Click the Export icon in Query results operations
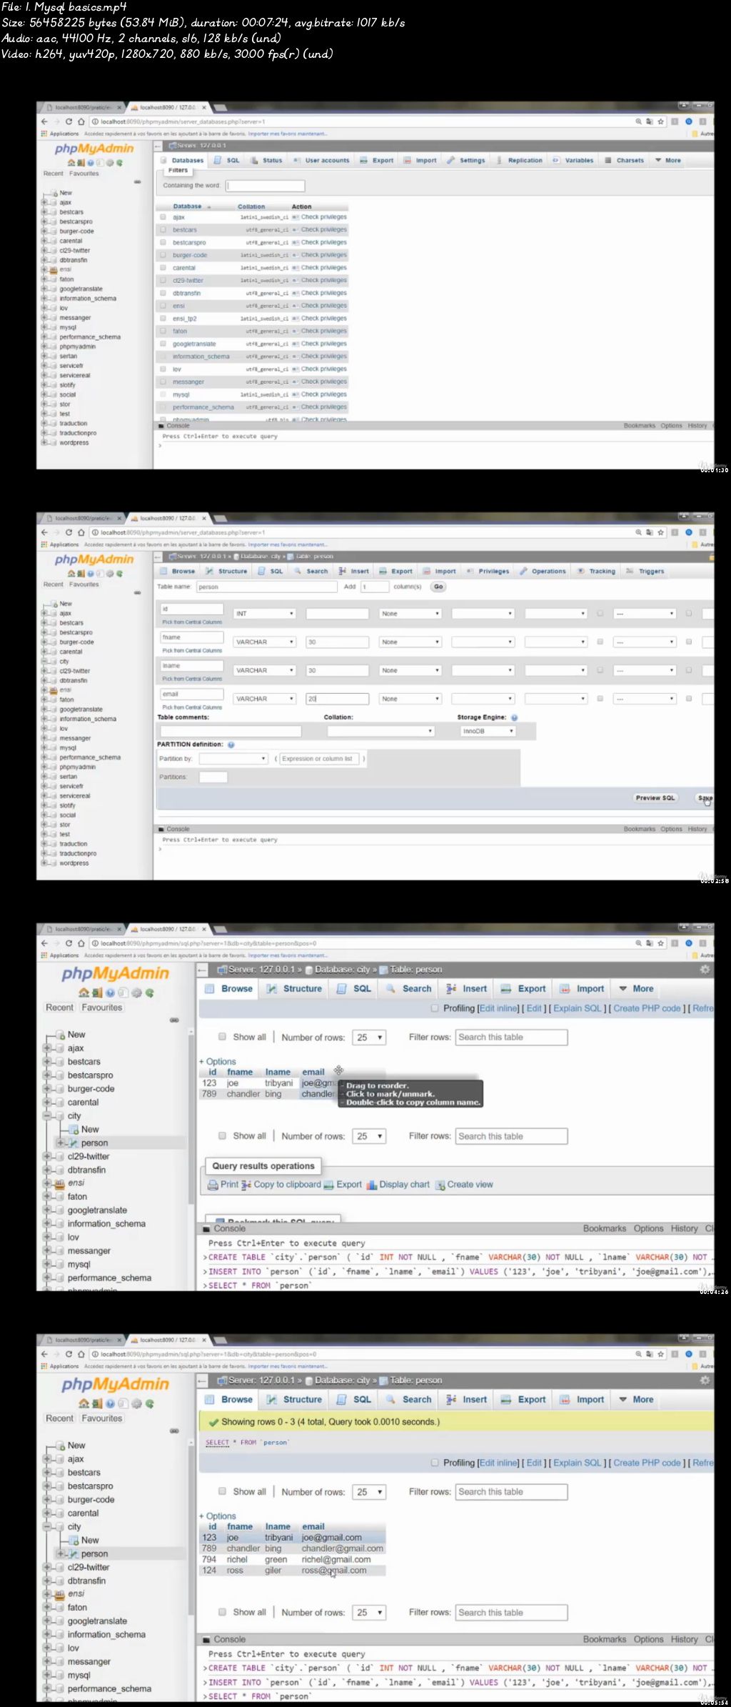Screen dimensions: 731x1707 point(328,1185)
